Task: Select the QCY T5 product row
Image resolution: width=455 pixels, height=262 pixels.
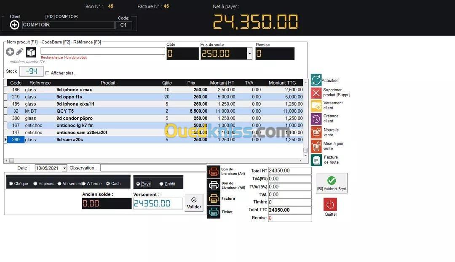Action: point(153,111)
